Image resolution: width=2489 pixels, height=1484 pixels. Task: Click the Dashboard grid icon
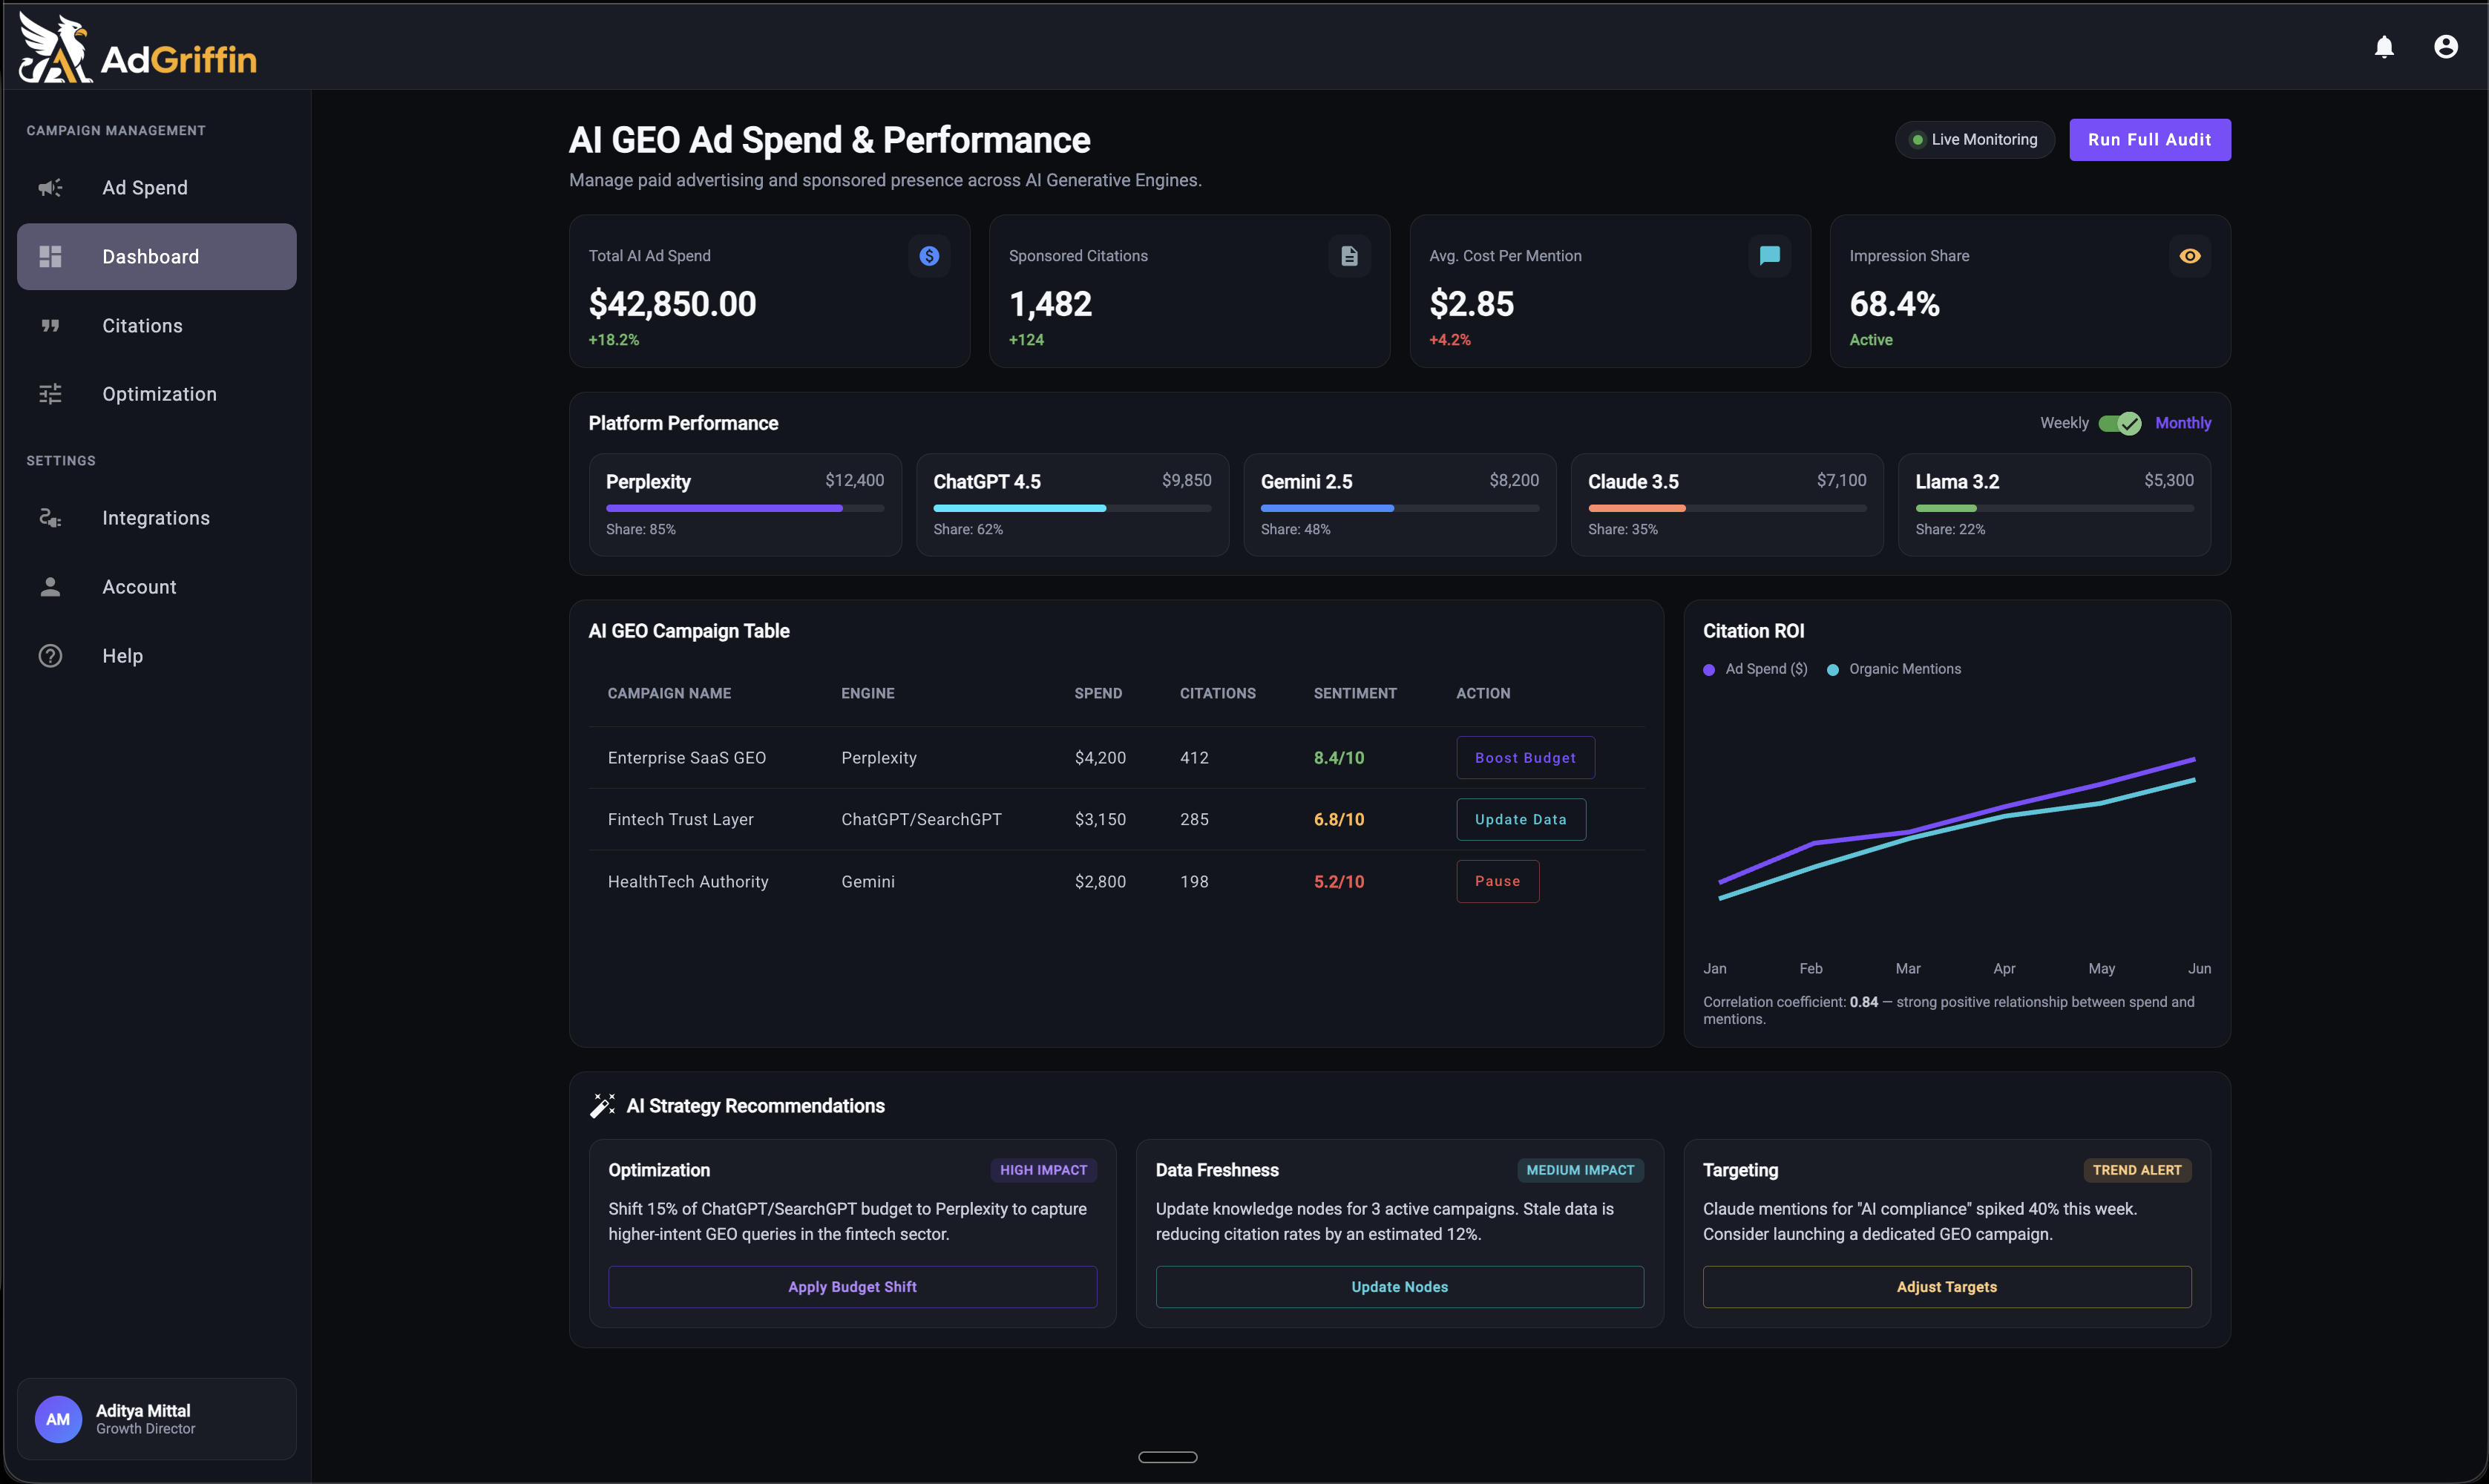coord(50,257)
